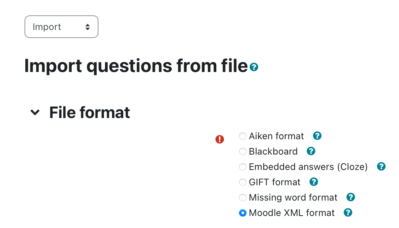The width and height of the screenshot is (399, 228).
Task: Open help icon beside GIFT format
Action: 314,182
